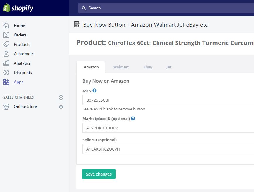Click the Customers person icon
The height and width of the screenshot is (192, 254).
[x=6, y=54]
